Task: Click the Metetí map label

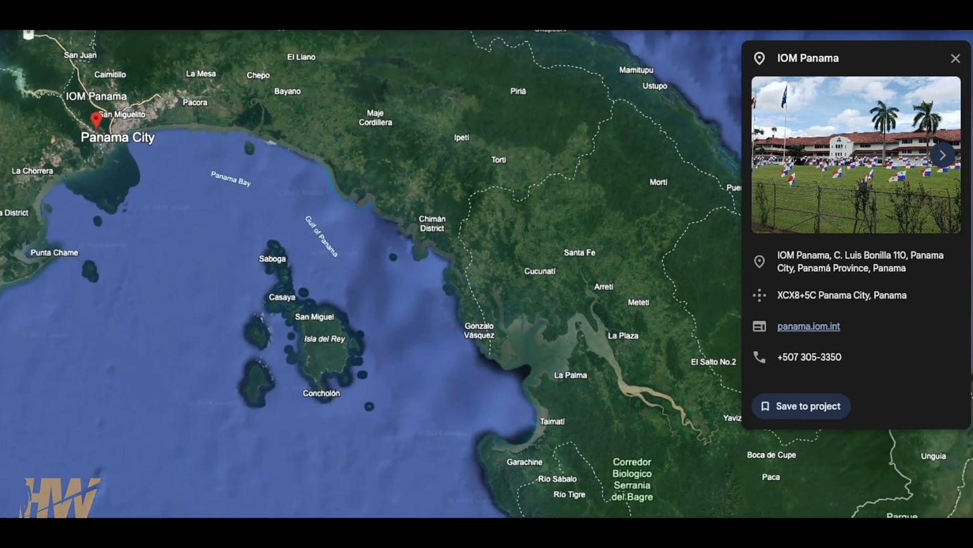Action: point(638,302)
